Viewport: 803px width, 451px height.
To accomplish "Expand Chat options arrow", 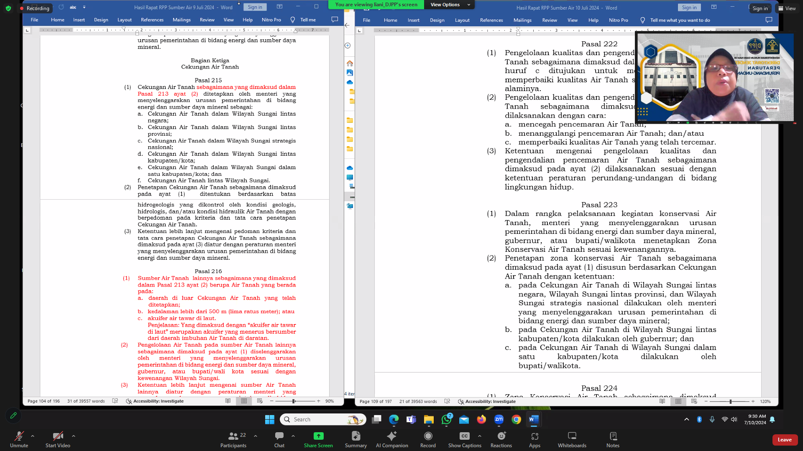I will click(293, 436).
